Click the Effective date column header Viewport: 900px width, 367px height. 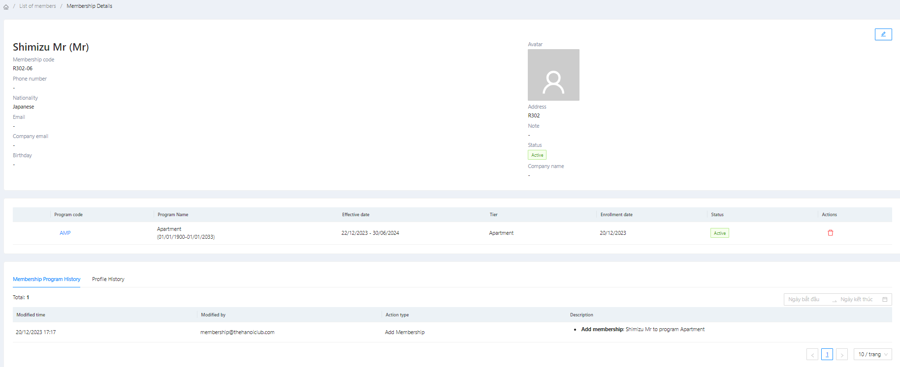355,215
